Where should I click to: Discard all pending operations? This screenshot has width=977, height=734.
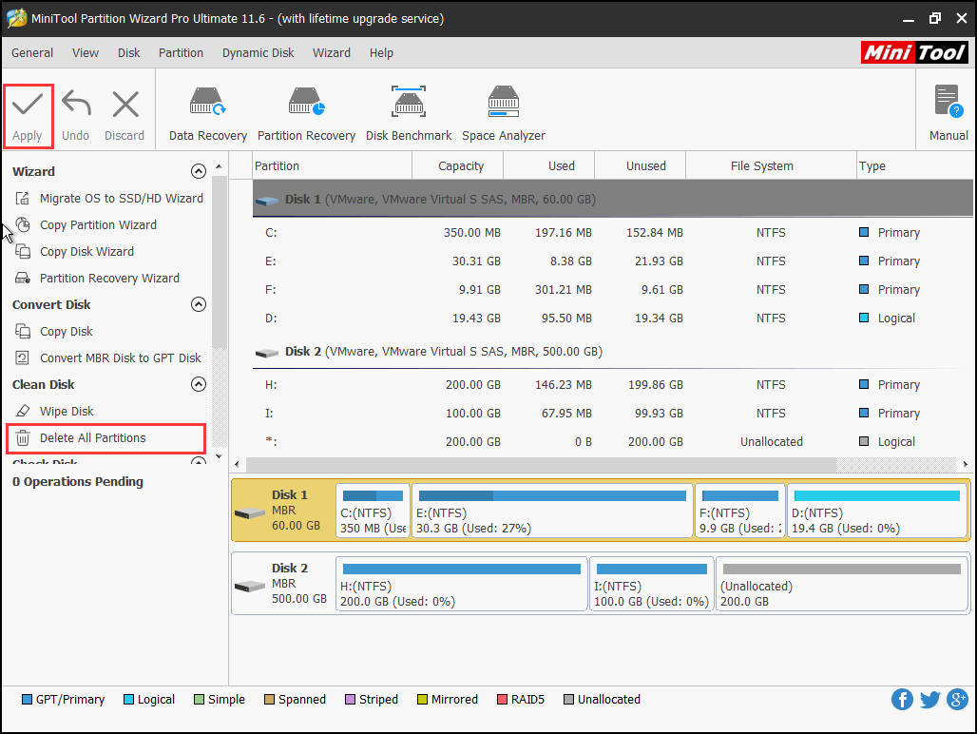tap(125, 117)
